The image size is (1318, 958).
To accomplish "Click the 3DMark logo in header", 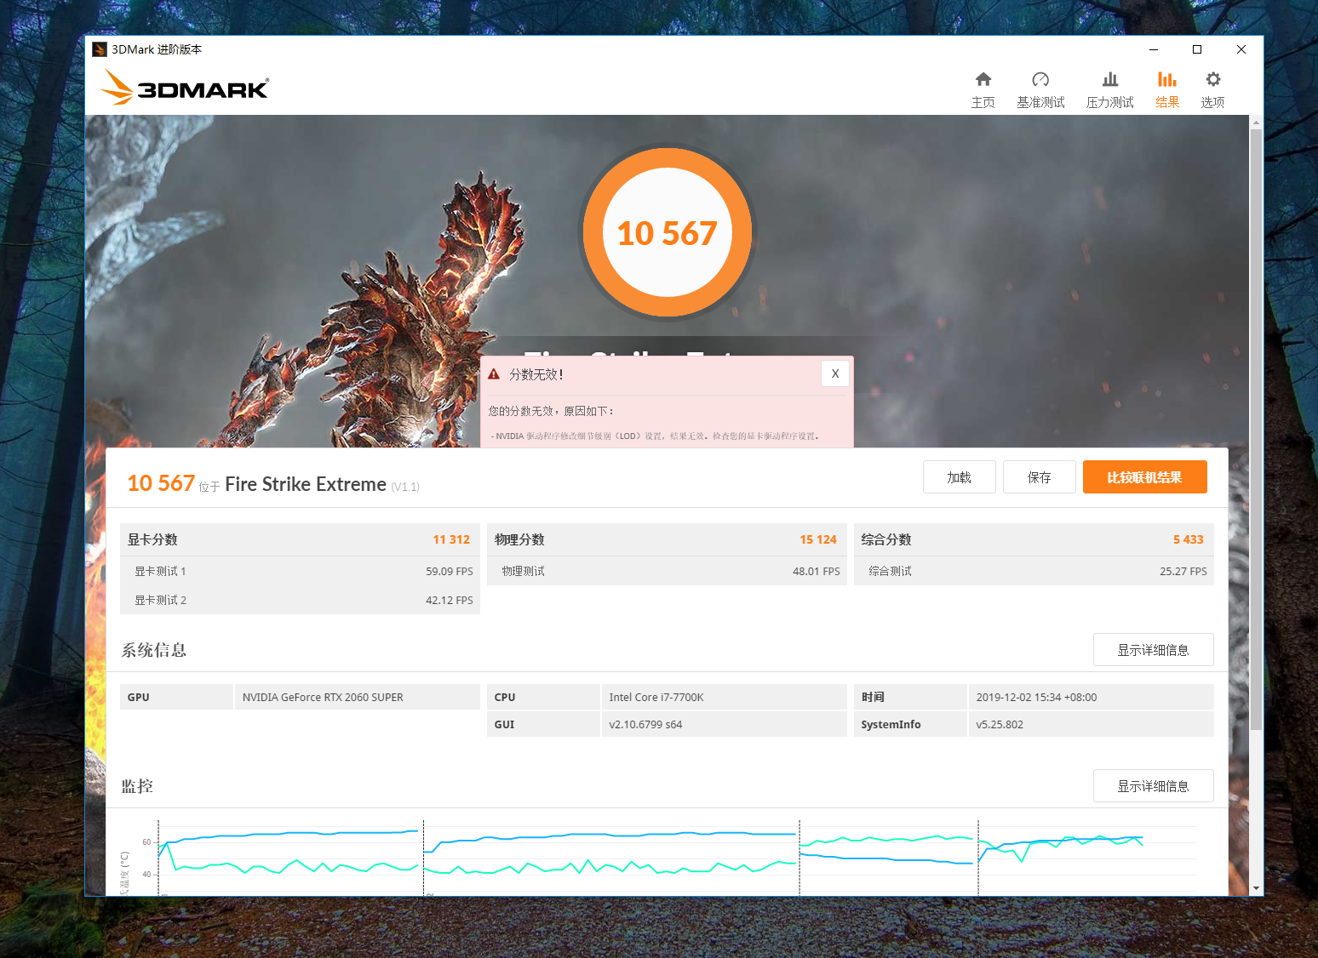I will [x=185, y=88].
